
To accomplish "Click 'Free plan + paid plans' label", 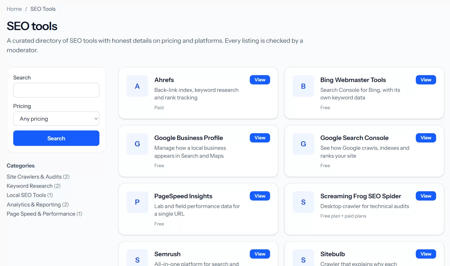I will pos(343,216).
